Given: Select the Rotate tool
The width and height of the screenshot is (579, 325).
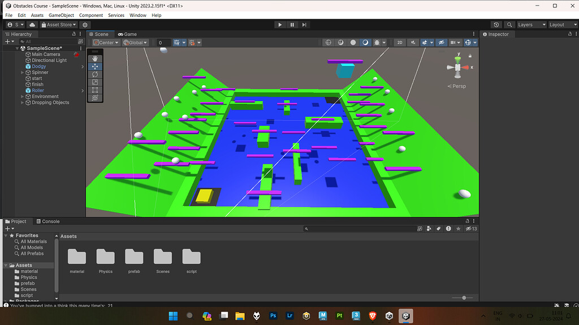Looking at the screenshot, I should [95, 74].
